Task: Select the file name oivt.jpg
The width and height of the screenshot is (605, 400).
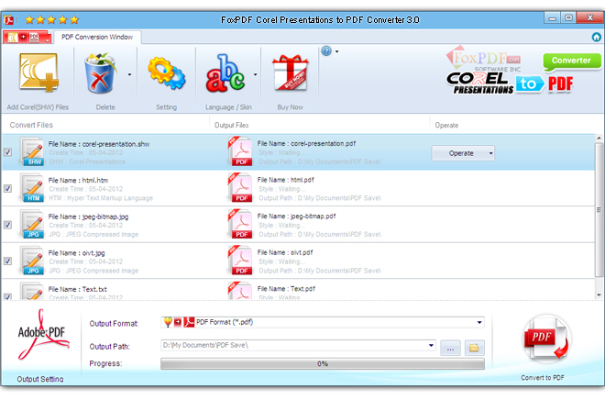Action: point(93,253)
